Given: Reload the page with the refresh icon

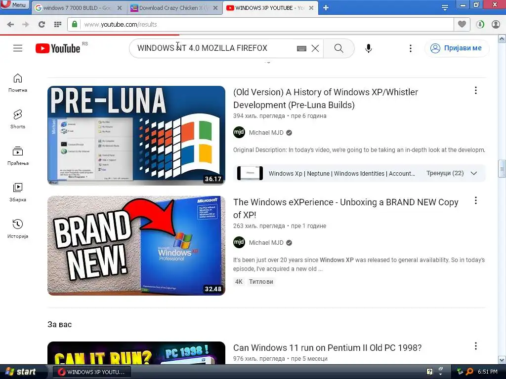Looking at the screenshot, I should 42,24.
